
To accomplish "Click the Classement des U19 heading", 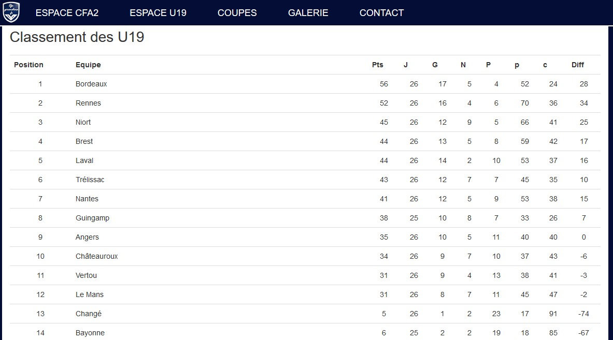I will click(77, 37).
